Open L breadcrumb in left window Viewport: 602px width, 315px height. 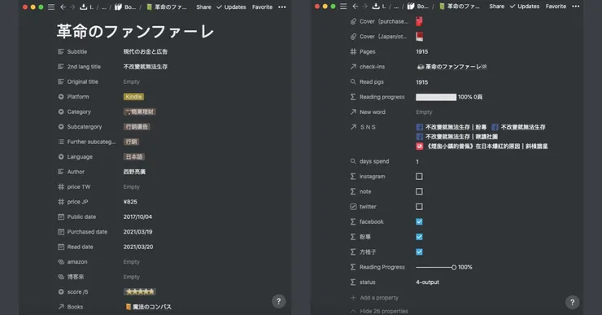pyautogui.click(x=87, y=7)
